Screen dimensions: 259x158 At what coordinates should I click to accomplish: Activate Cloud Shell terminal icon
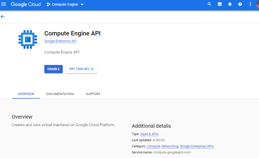[x=220, y=4]
